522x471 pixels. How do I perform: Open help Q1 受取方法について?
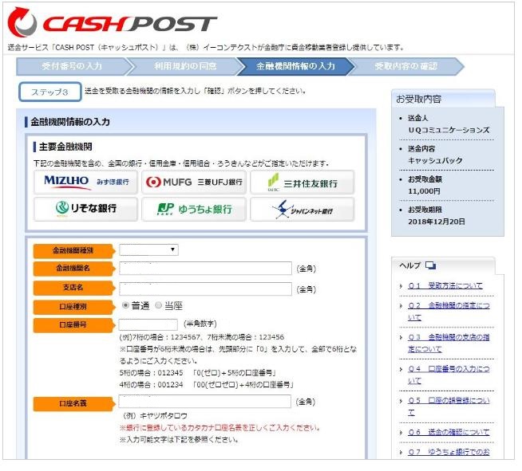[445, 286]
